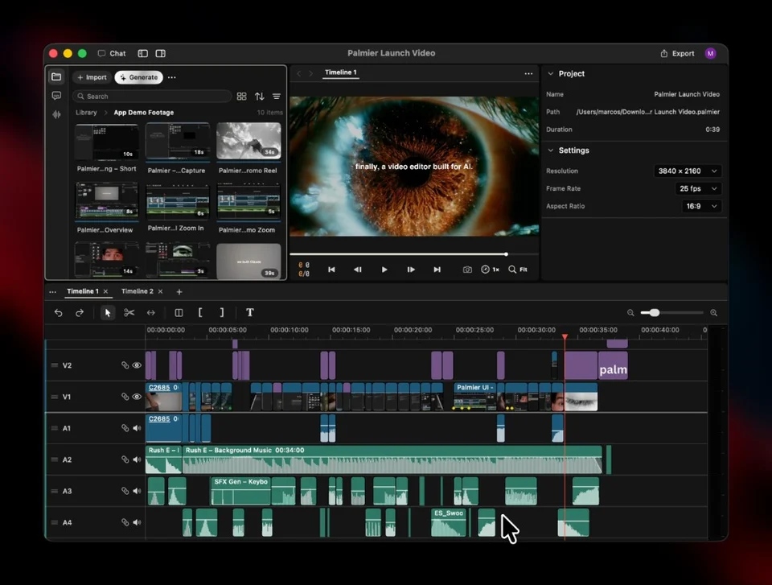Toggle visibility eye on V1 track
Image resolution: width=772 pixels, height=585 pixels.
point(137,397)
